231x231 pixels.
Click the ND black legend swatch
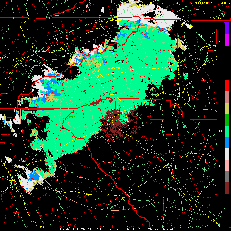click(227, 200)
